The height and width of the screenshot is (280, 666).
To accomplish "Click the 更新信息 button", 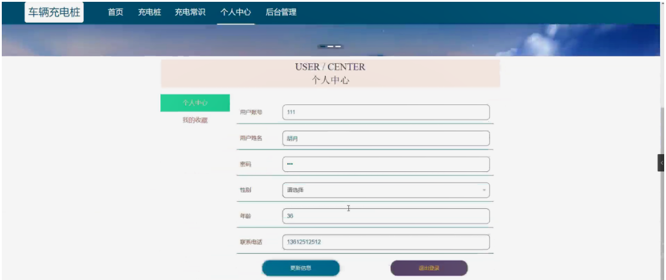I will pos(301,268).
